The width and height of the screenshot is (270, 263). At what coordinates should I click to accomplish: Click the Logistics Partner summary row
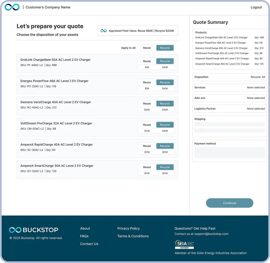click(x=229, y=109)
